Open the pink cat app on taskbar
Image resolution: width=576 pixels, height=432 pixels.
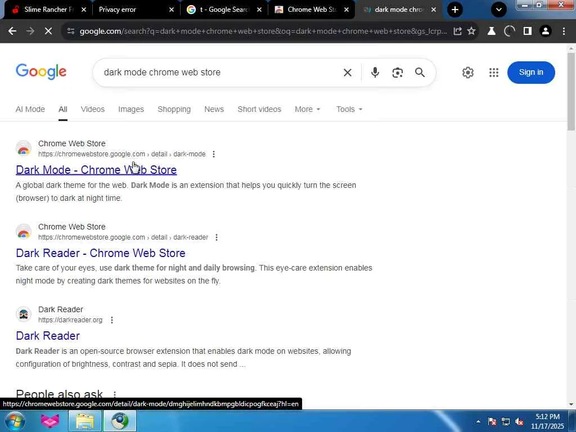[x=50, y=421]
